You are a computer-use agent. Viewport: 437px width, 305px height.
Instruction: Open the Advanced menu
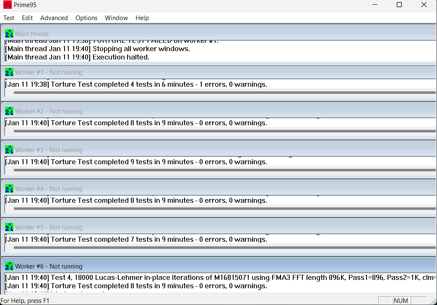pos(54,18)
